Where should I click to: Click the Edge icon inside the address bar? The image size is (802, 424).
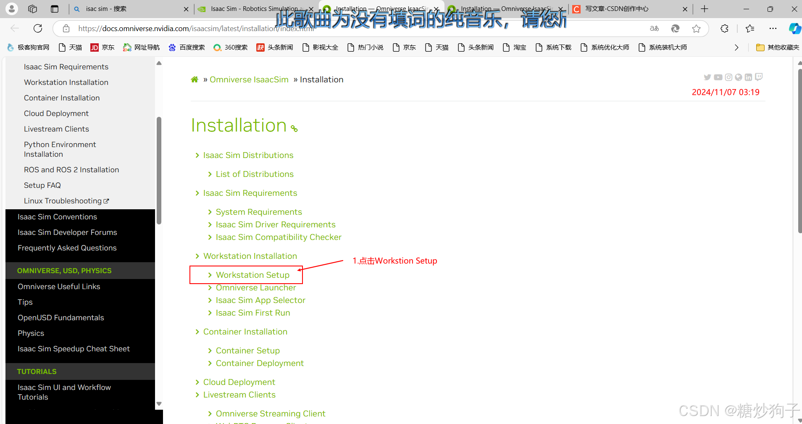tap(675, 29)
